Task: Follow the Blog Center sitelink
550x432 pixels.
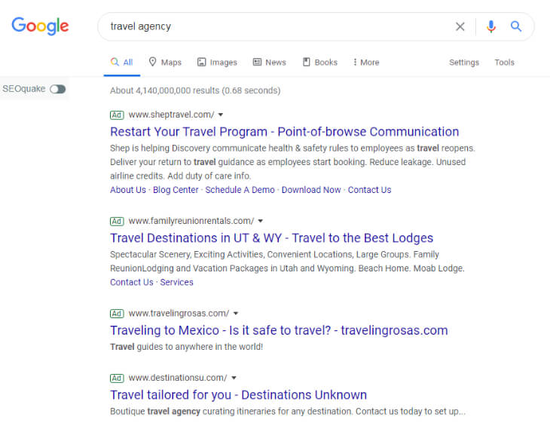Action: [x=176, y=190]
